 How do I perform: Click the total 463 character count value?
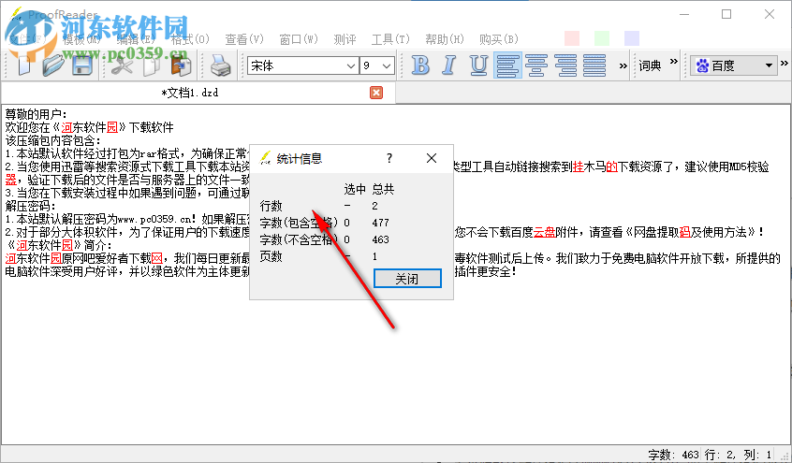[380, 239]
